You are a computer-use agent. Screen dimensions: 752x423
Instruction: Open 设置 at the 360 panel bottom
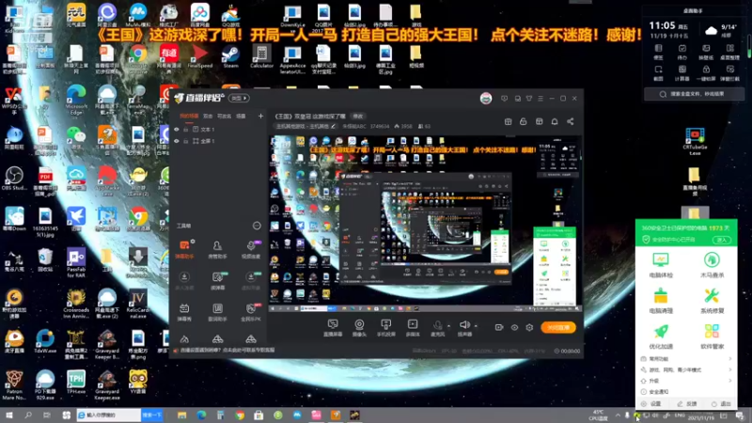click(651, 404)
